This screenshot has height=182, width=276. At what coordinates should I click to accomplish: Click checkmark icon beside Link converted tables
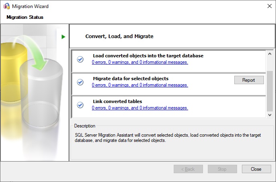coord(80,105)
